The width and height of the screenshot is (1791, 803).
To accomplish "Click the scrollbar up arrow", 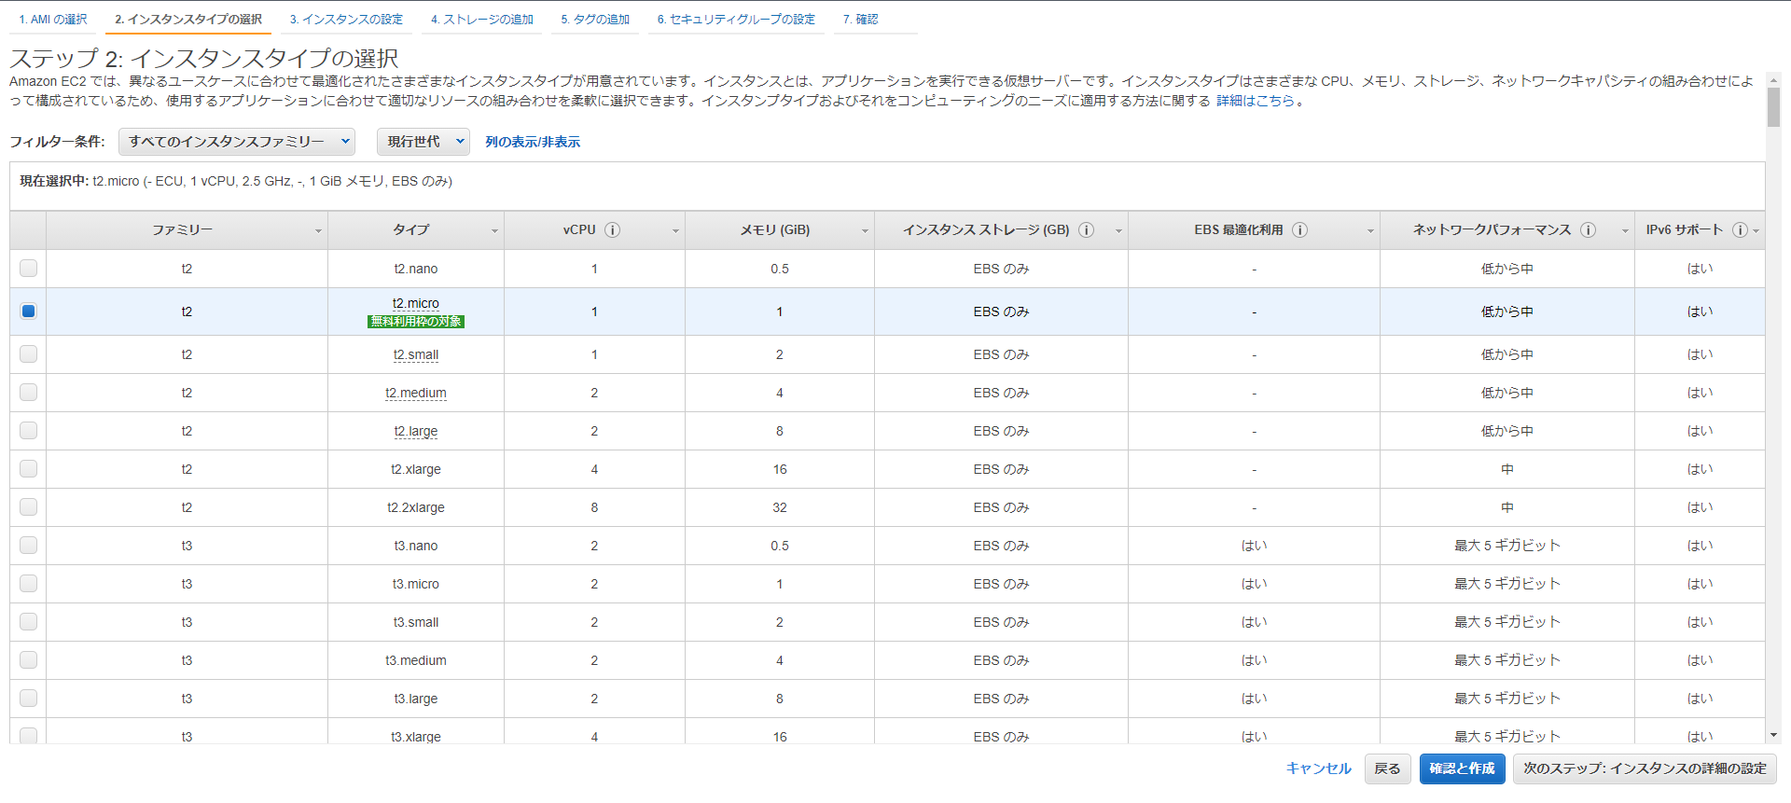I will point(1774,80).
